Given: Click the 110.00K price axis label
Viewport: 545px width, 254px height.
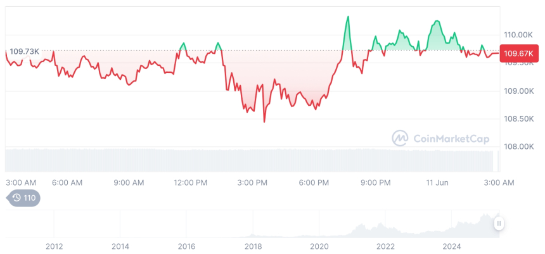Looking at the screenshot, I should click(x=520, y=34).
